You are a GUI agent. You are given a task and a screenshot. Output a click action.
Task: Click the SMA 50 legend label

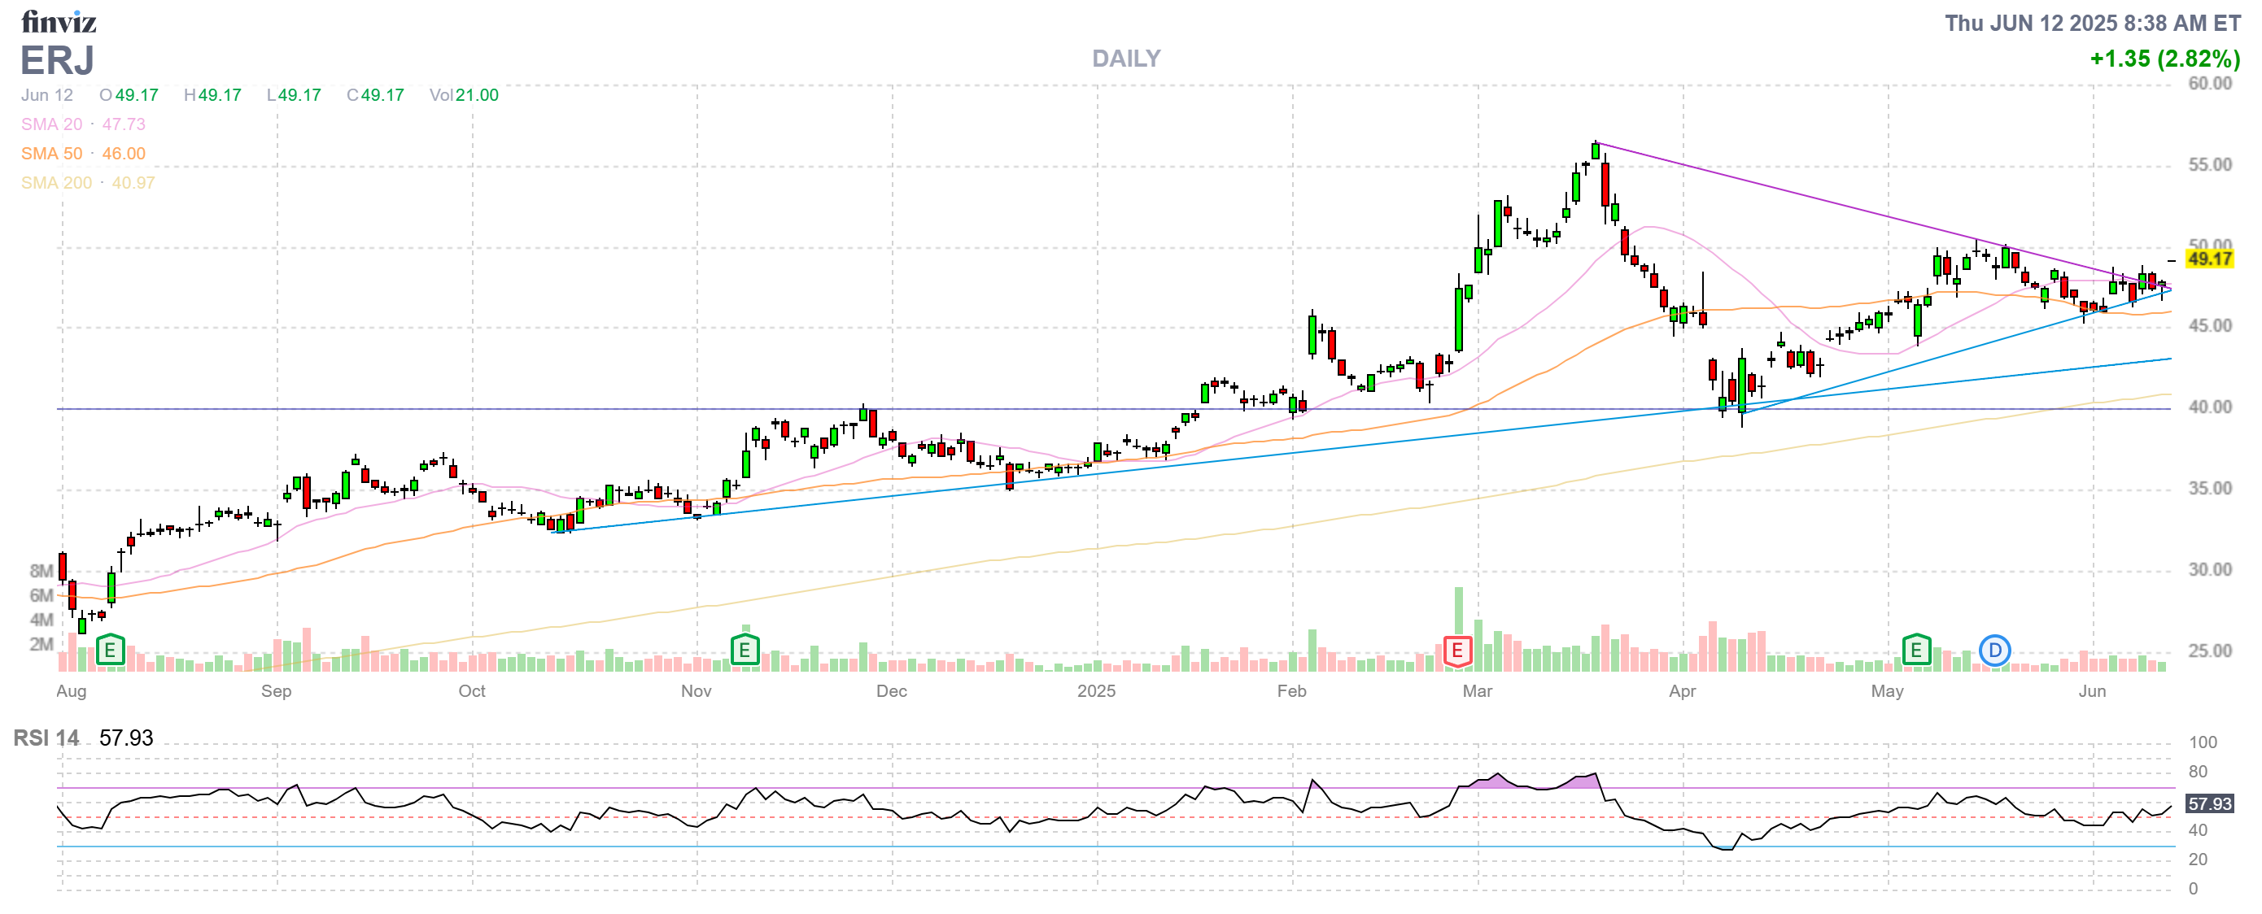(52, 154)
